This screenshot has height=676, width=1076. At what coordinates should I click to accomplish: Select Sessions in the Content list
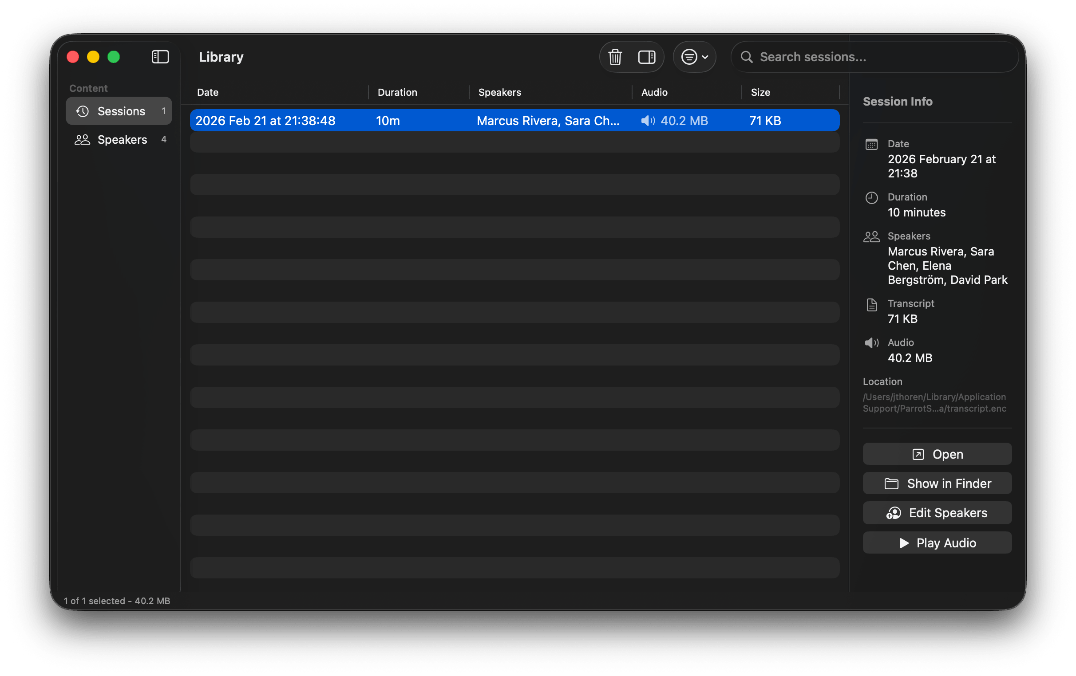click(x=121, y=111)
